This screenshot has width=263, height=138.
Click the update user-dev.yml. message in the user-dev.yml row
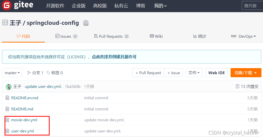pos(103,131)
